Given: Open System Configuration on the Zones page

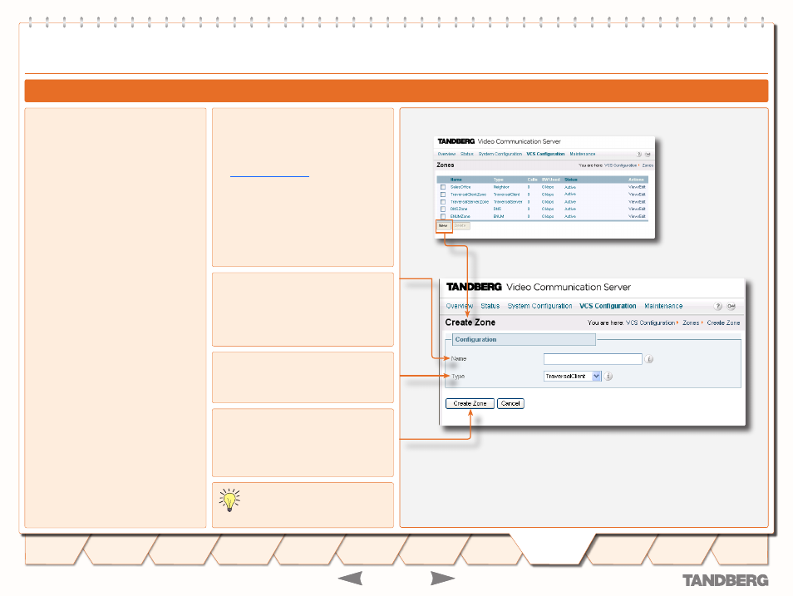Looking at the screenshot, I should coord(500,154).
